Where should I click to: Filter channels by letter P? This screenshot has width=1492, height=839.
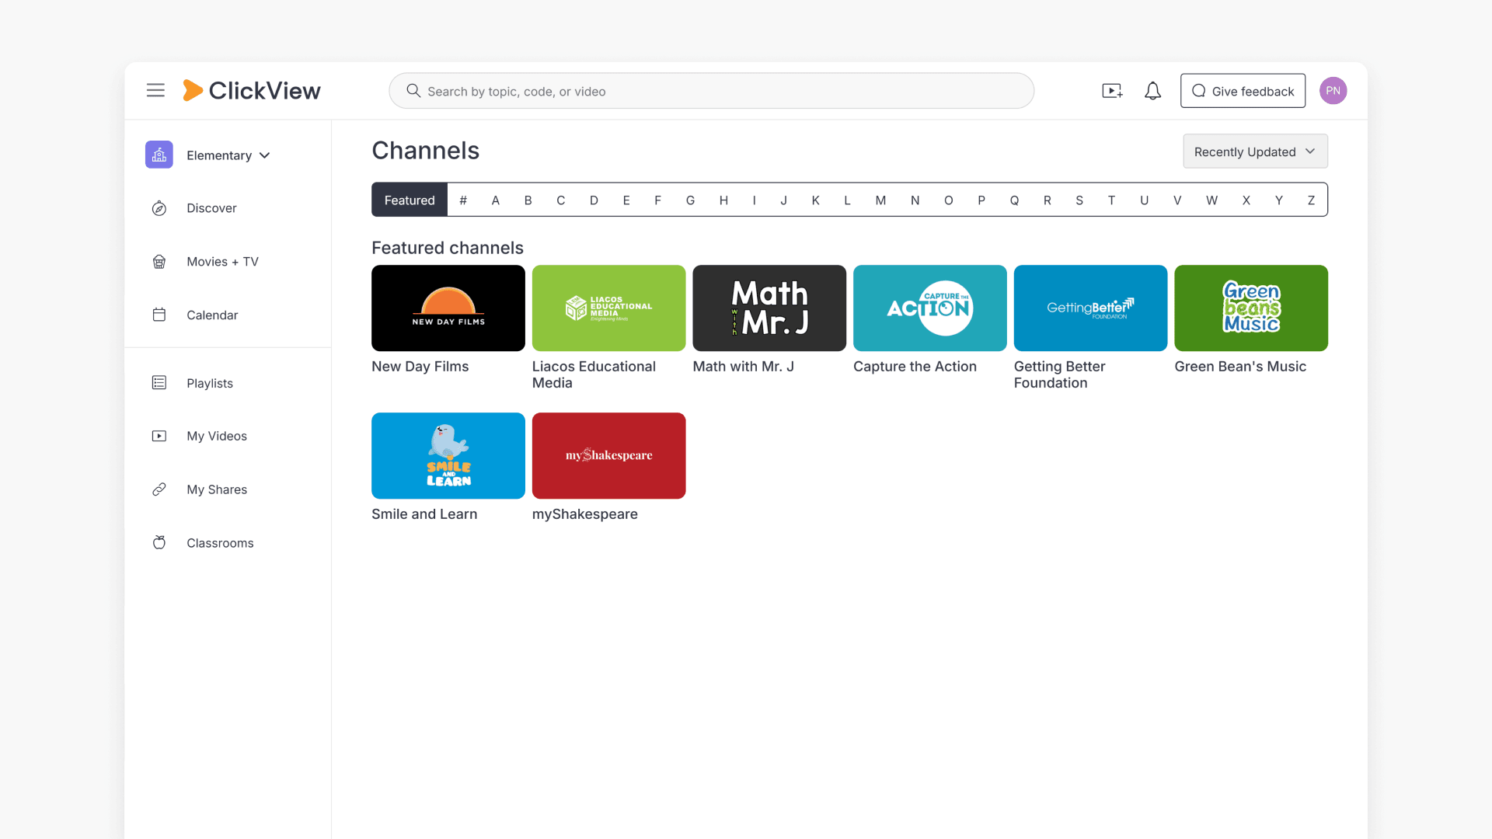click(x=981, y=200)
